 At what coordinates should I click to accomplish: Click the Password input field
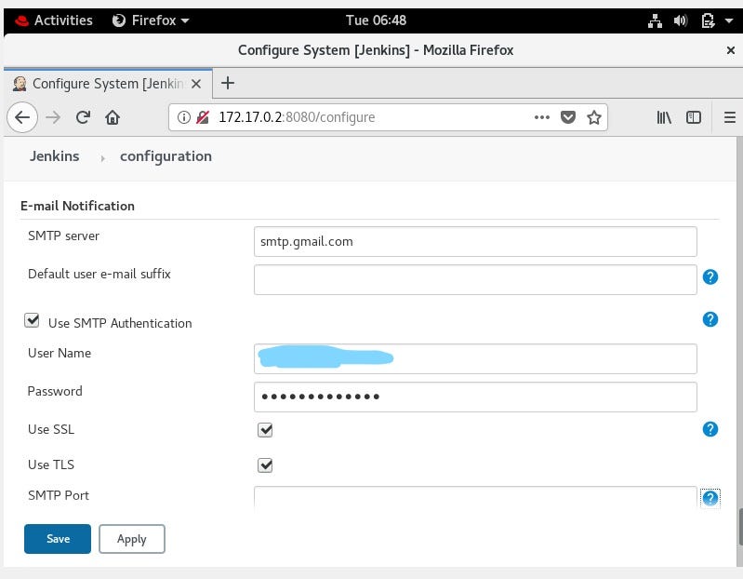(475, 397)
